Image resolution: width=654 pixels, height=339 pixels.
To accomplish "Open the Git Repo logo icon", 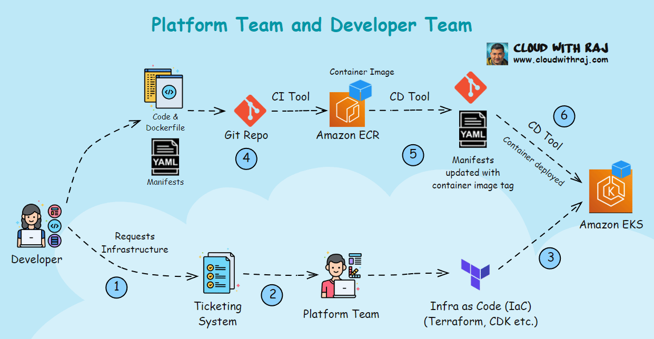I will point(250,111).
